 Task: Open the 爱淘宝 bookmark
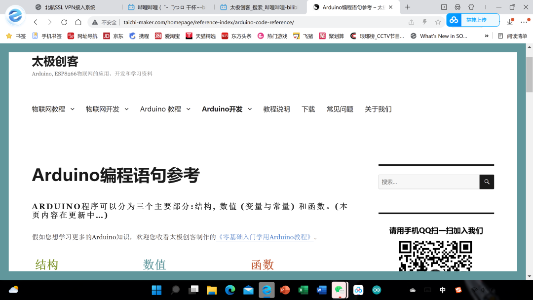point(167,36)
